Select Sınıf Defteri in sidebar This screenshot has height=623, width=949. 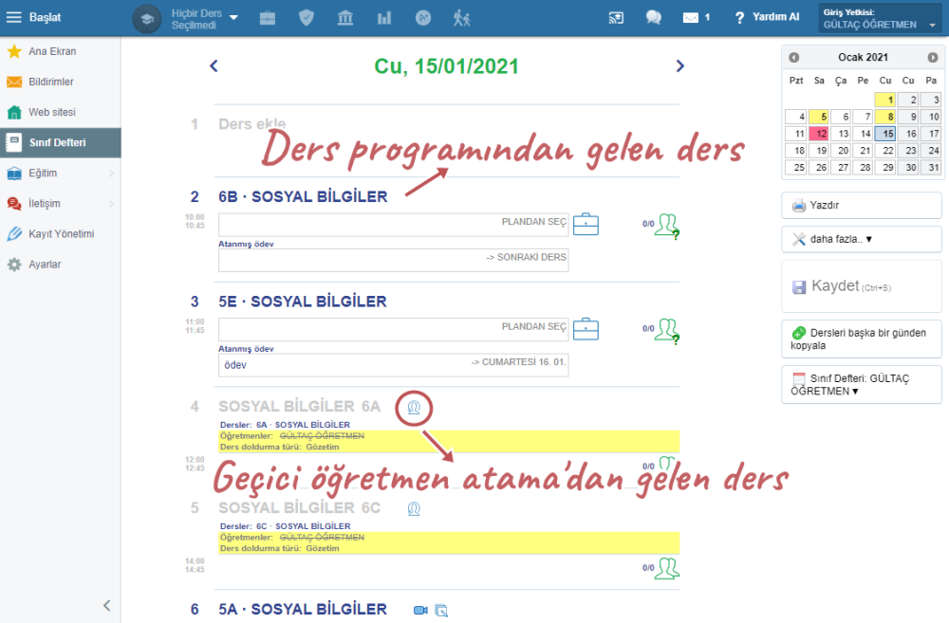click(x=61, y=143)
